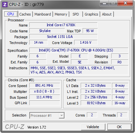This screenshot has width=135, height=133.
Task: Click the L1 Inst. size 2 x 32 KBytes
Action: [96, 91]
